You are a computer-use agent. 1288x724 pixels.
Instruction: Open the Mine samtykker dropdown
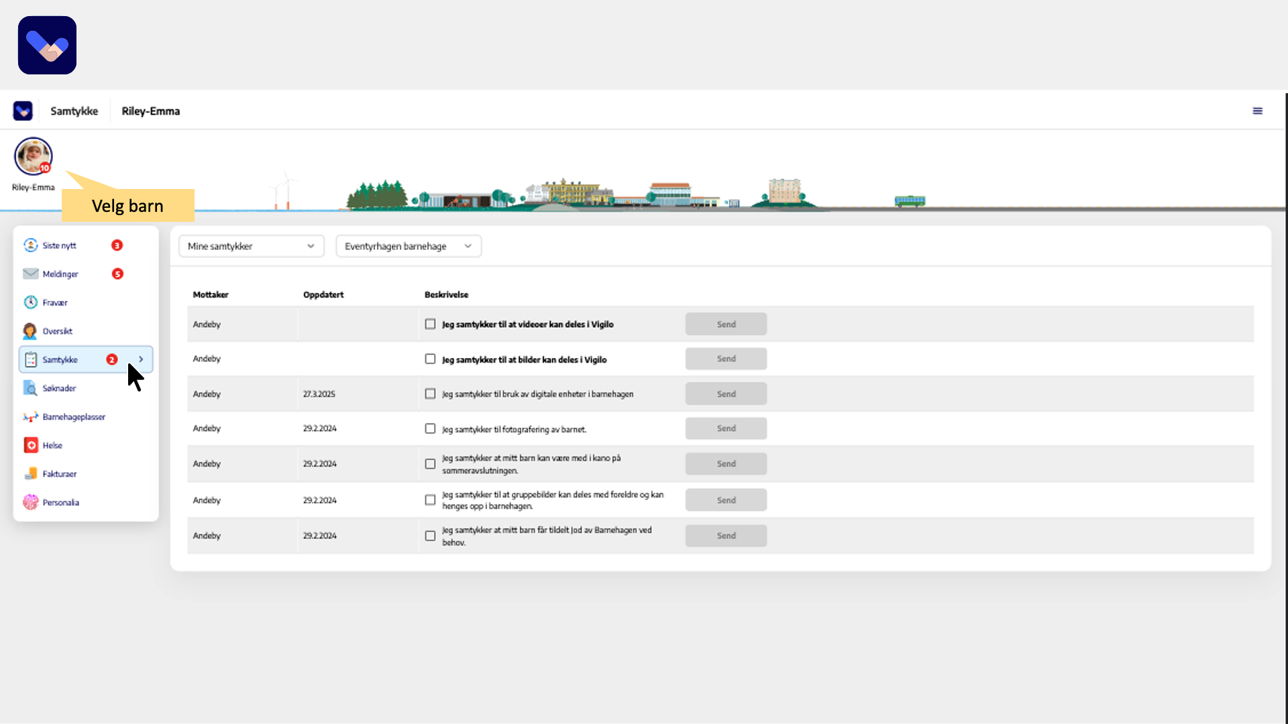point(251,246)
